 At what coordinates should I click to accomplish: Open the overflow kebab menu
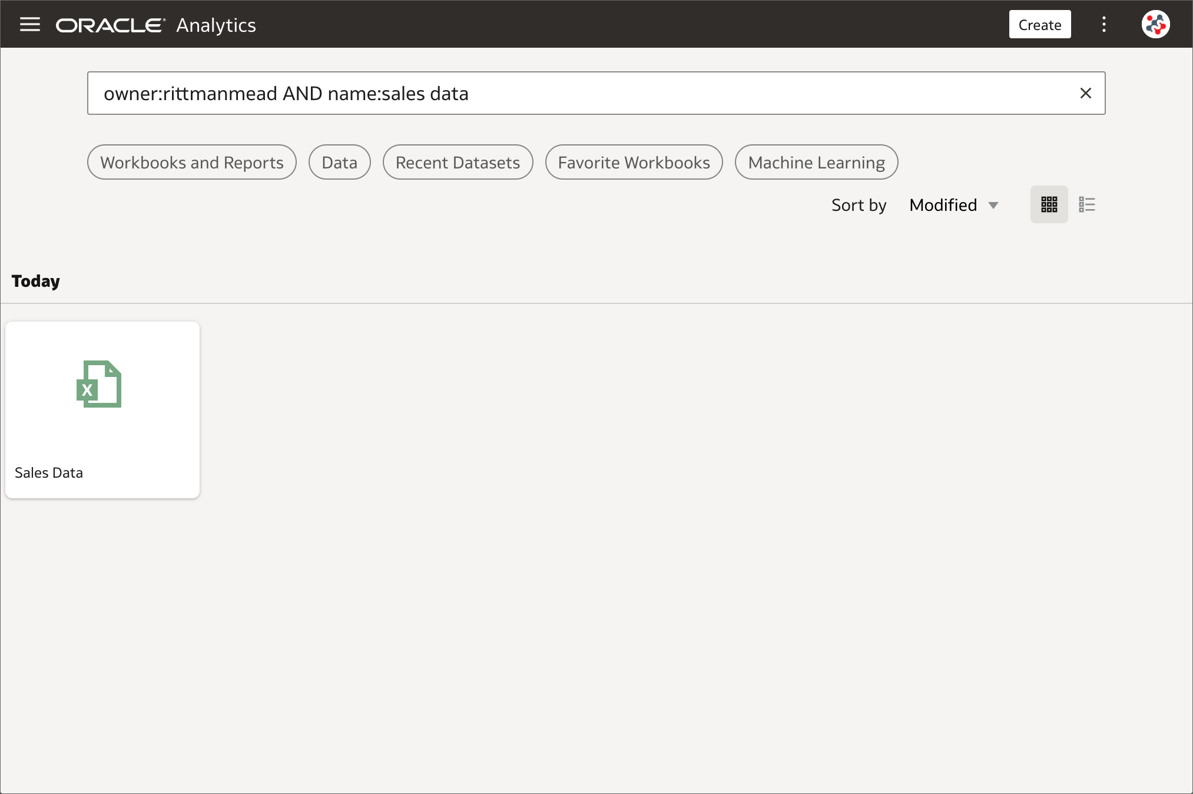[1104, 24]
